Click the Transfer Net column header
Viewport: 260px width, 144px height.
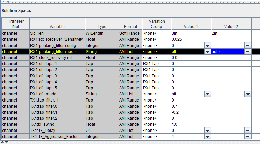point(16,24)
